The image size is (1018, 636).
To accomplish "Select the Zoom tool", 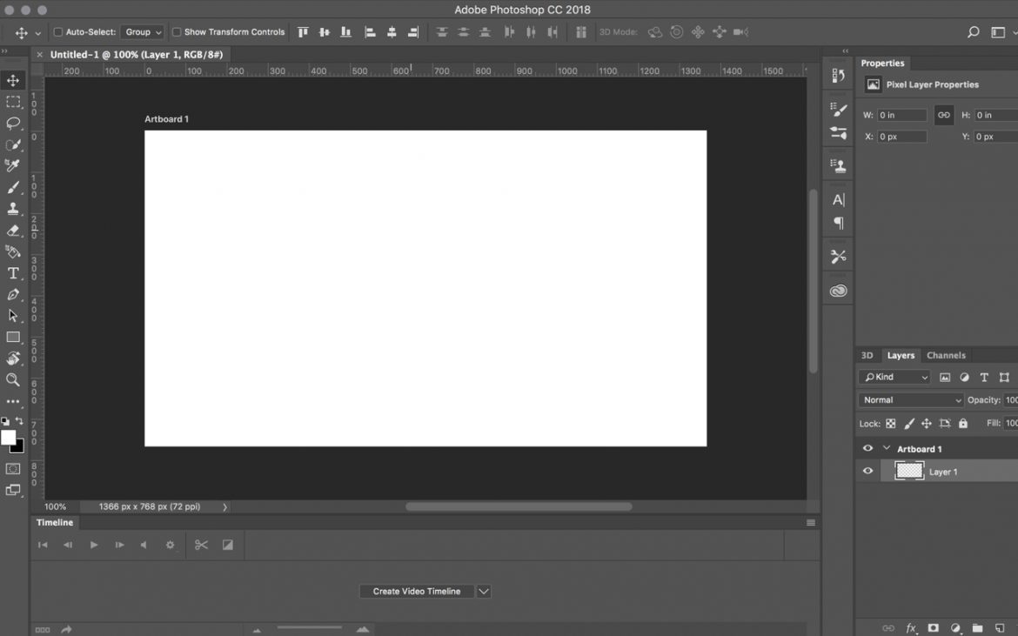I will [13, 380].
